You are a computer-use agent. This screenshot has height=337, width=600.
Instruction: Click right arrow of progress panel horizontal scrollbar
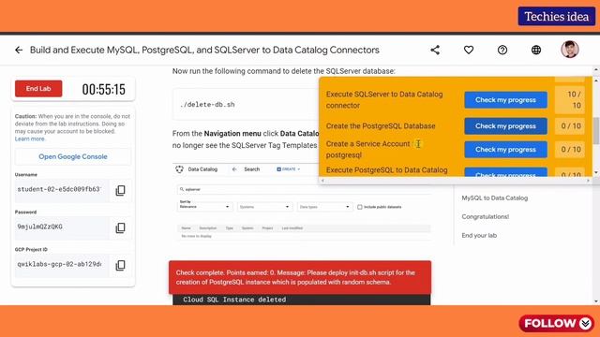[588, 181]
